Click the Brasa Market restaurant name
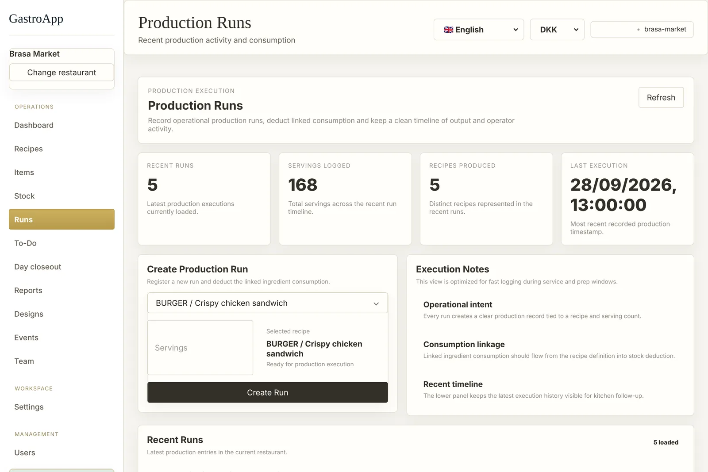This screenshot has height=472, width=708. pos(35,54)
